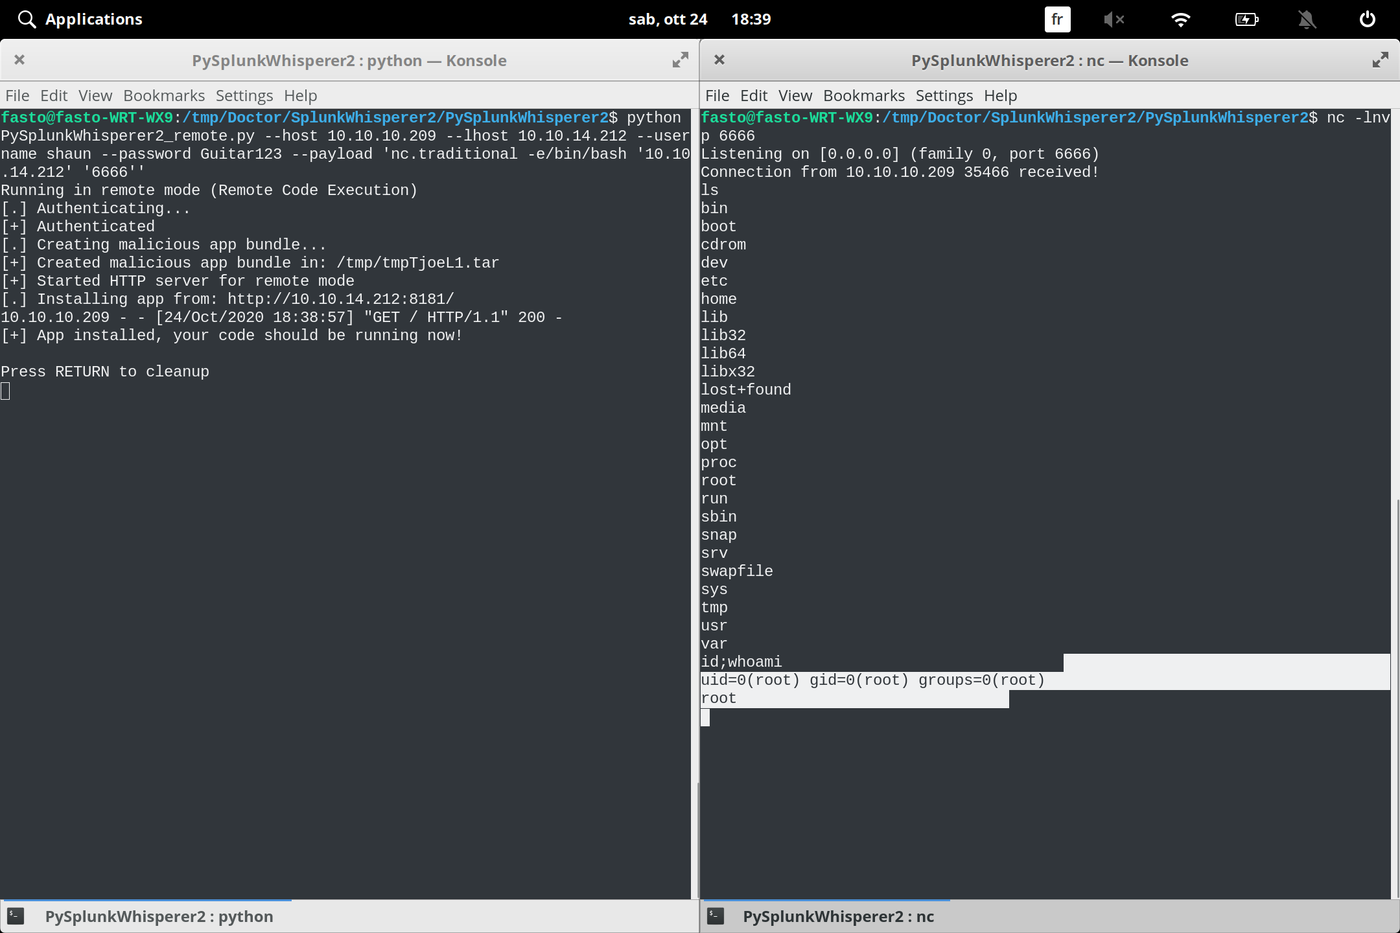Toggle fullscreen on the nc Konsole window
Image resolution: width=1400 pixels, height=933 pixels.
pyautogui.click(x=1379, y=60)
